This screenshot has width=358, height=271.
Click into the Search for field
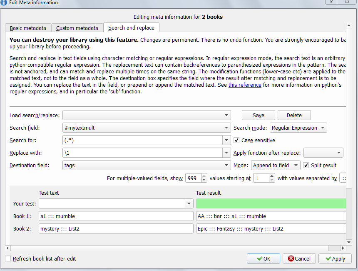point(142,140)
